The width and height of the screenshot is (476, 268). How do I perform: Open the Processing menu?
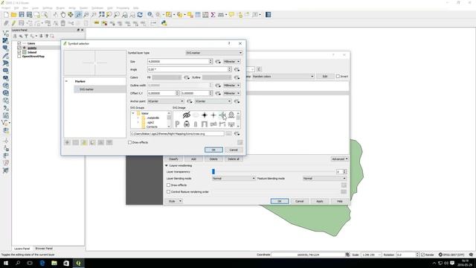click(x=123, y=8)
